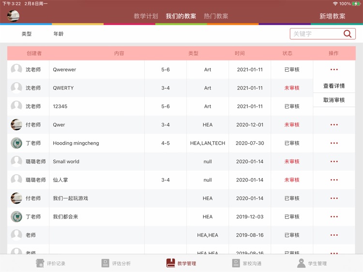Click age 4-5 cell
This screenshot has width=363, height=272.
pyautogui.click(x=166, y=143)
